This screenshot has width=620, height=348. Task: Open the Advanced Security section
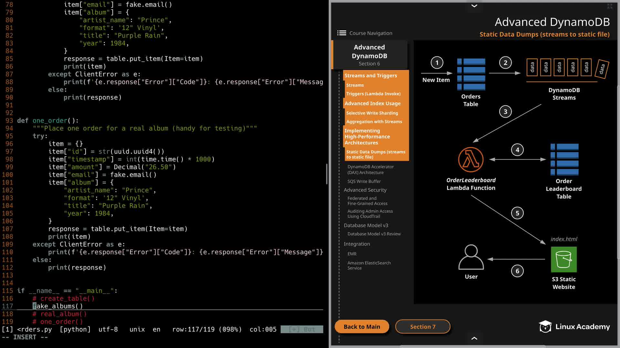[x=365, y=190]
